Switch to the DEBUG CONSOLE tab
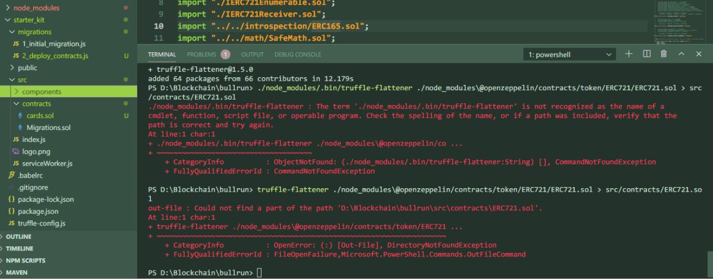Screen dimensions: 713x279 coord(298,54)
